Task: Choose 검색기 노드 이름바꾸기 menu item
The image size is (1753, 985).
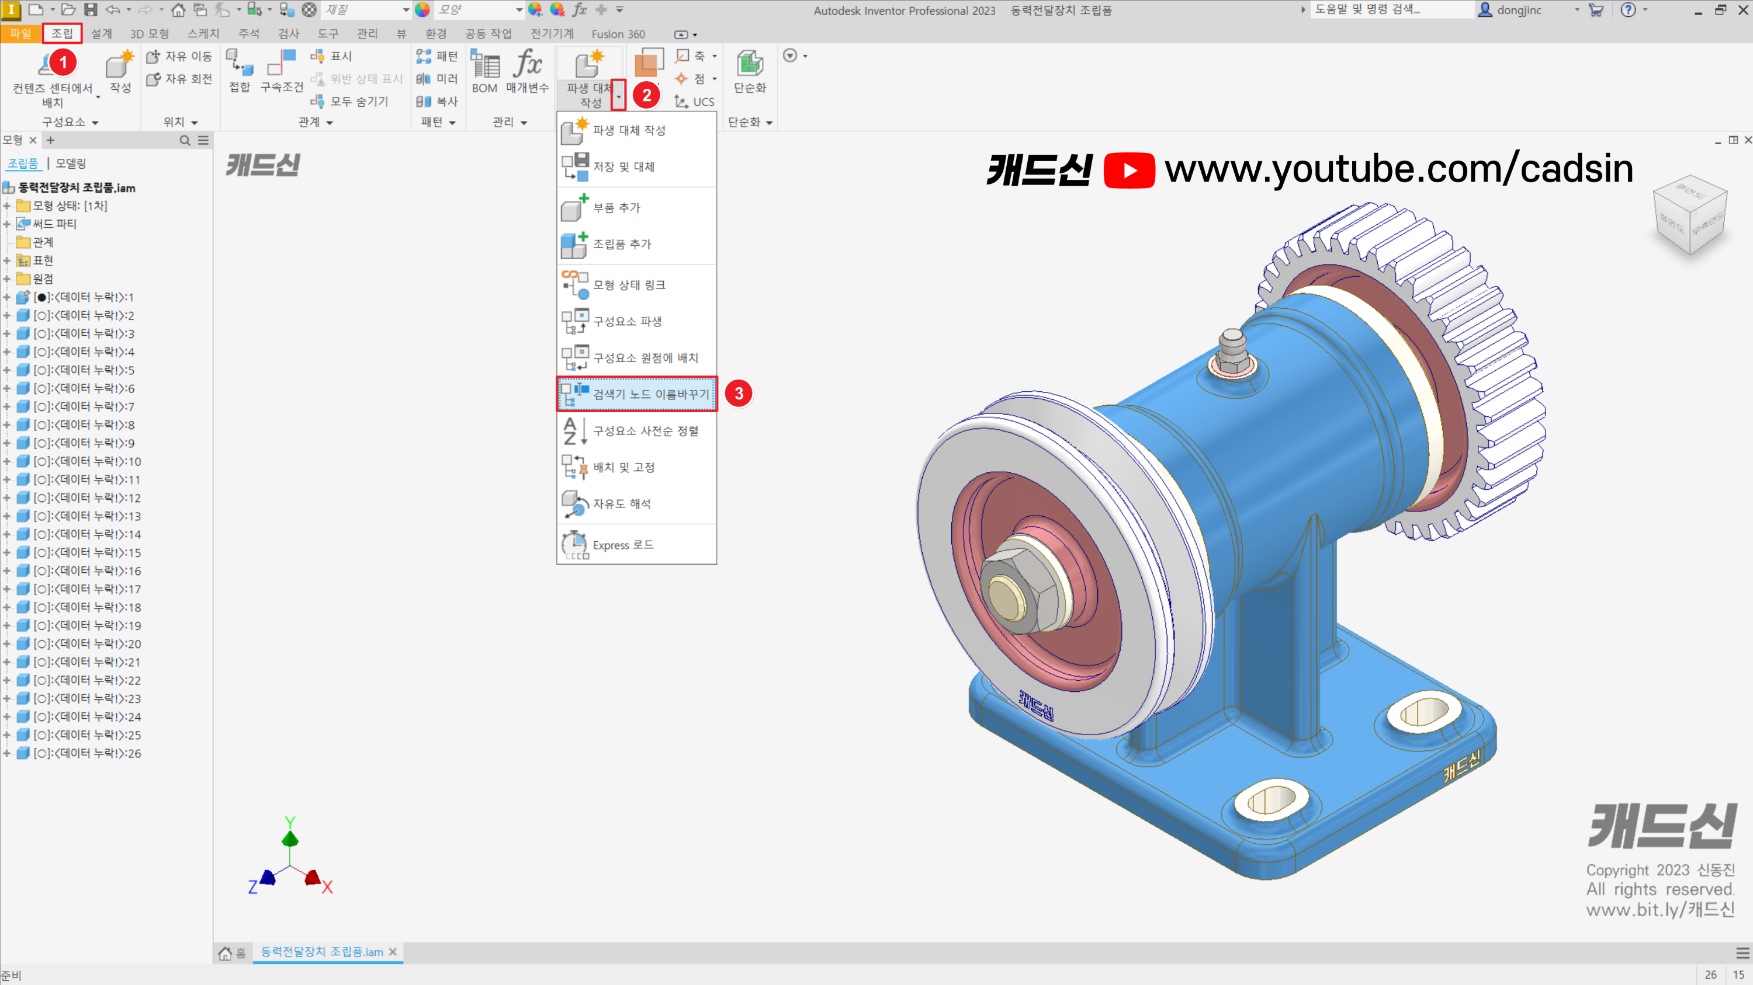Action: pos(636,394)
